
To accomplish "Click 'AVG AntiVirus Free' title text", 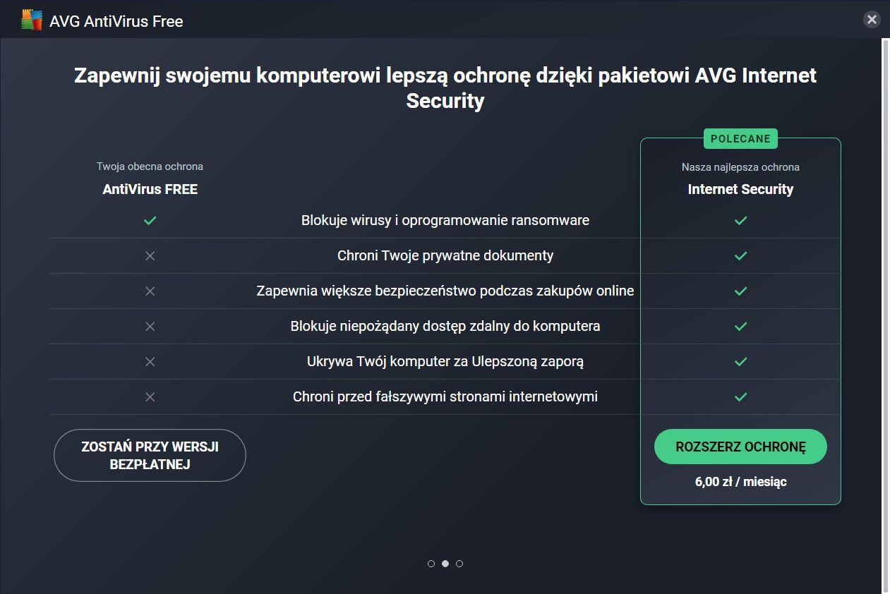I will pyautogui.click(x=116, y=22).
